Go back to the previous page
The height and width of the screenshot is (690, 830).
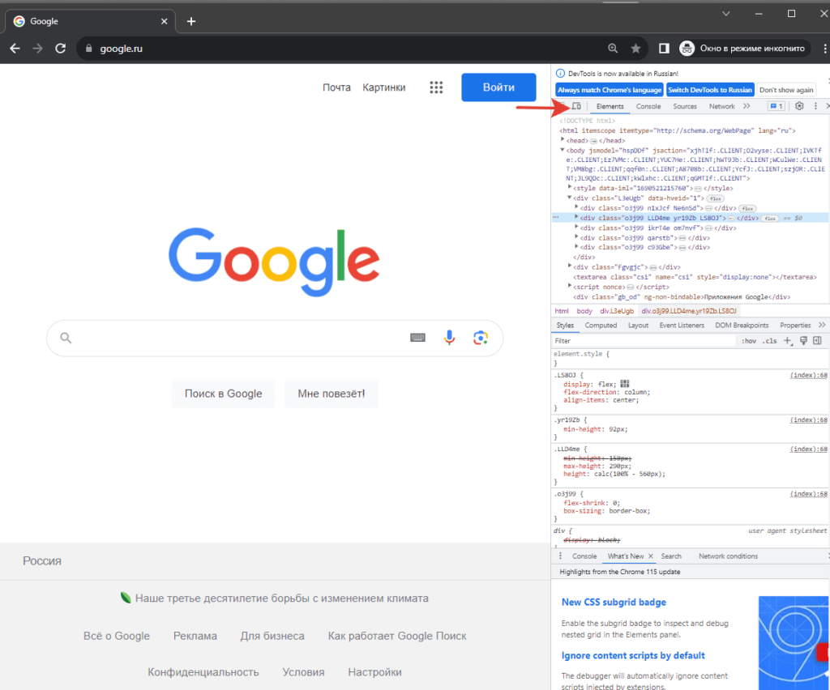(15, 49)
